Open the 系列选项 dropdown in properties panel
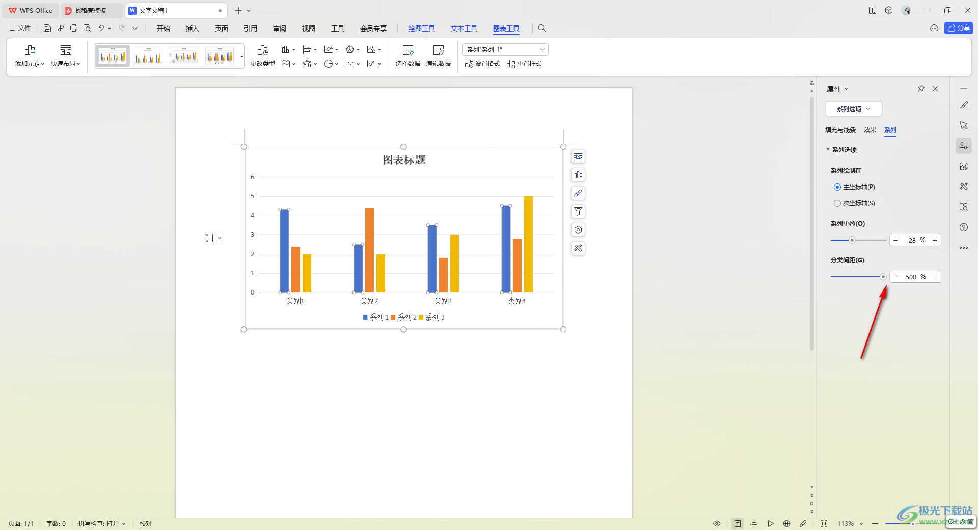 coord(854,109)
